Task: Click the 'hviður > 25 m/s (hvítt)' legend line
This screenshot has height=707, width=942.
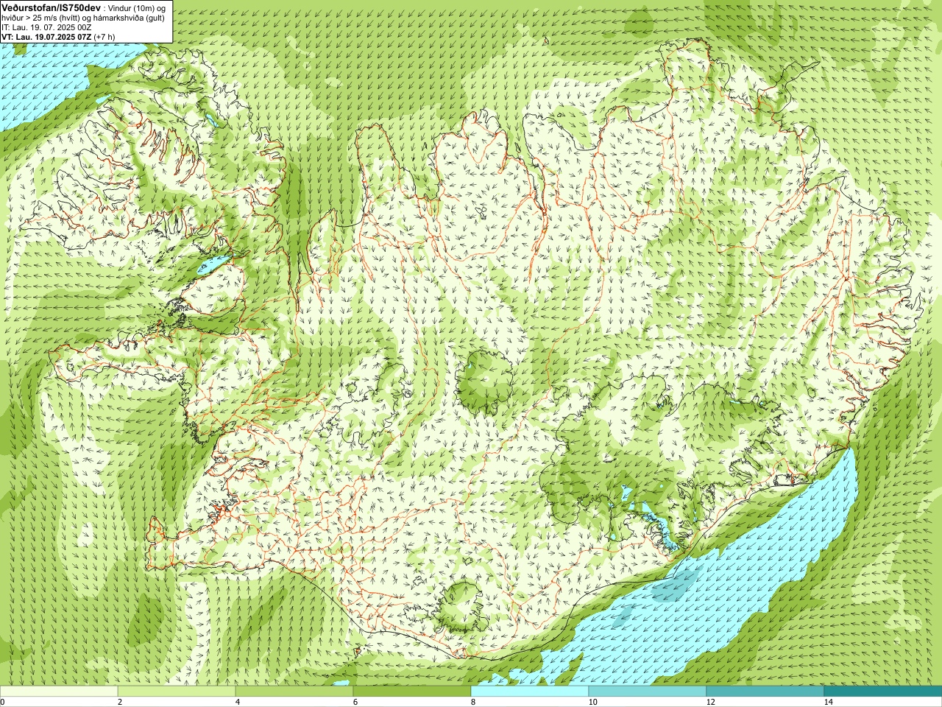Action: [83, 18]
